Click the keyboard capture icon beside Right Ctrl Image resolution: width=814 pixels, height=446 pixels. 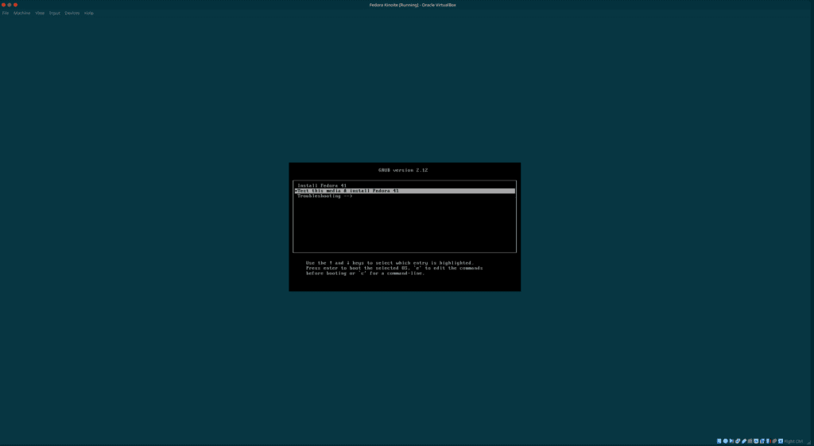[781, 441]
